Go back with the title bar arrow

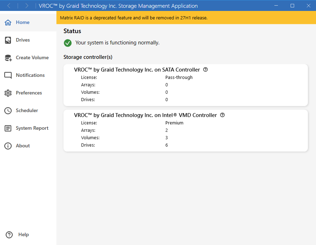pos(9,6)
